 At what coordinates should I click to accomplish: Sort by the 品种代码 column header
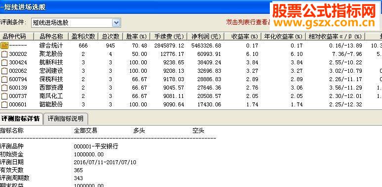(x=17, y=37)
